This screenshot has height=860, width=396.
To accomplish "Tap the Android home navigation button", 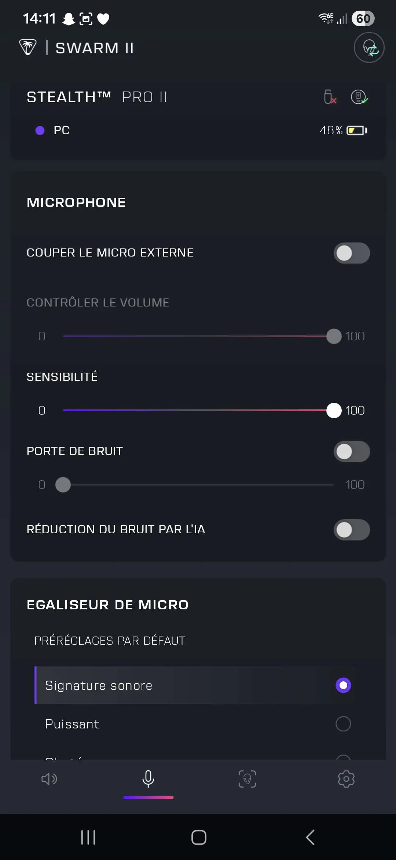I will [x=199, y=838].
